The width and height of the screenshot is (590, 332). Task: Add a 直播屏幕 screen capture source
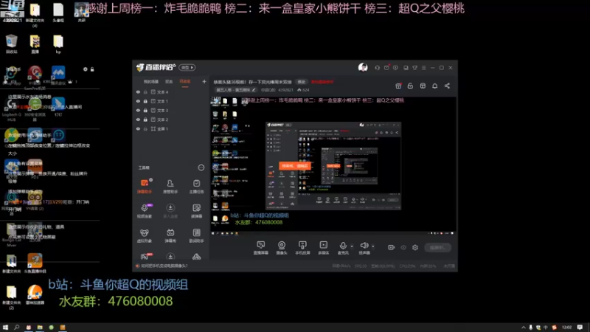click(261, 248)
